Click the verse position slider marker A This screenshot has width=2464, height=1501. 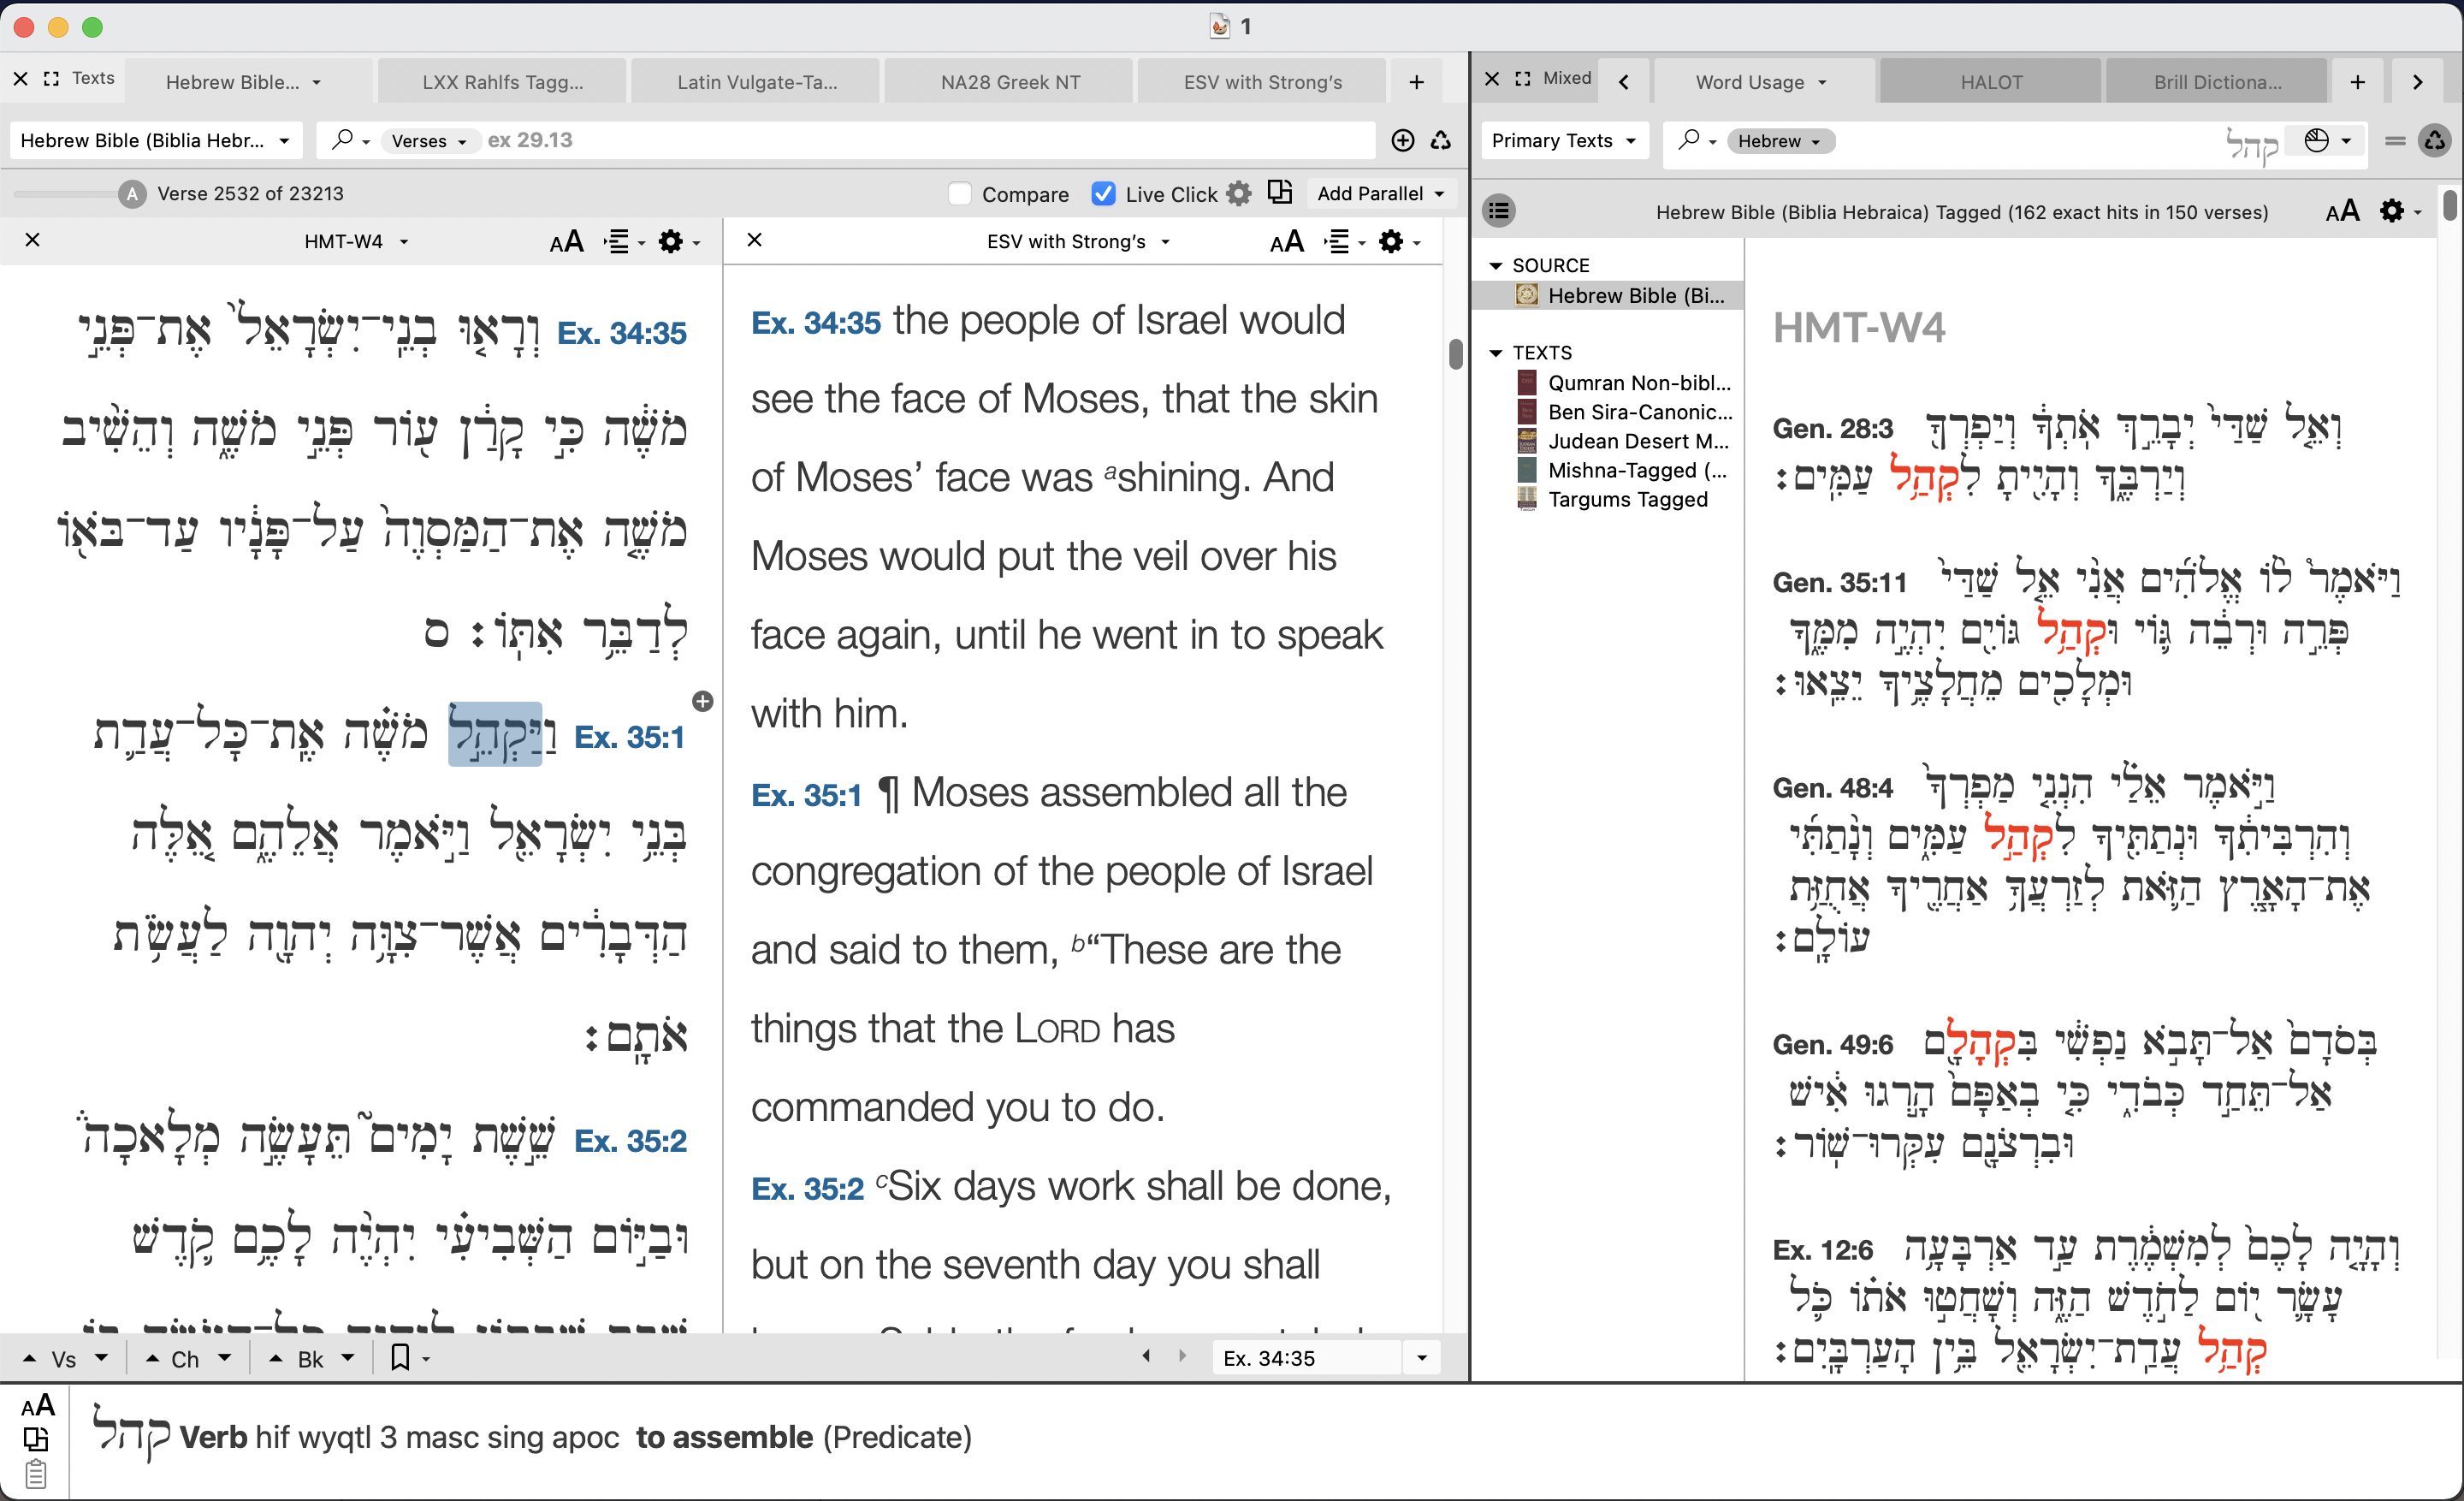point(132,194)
